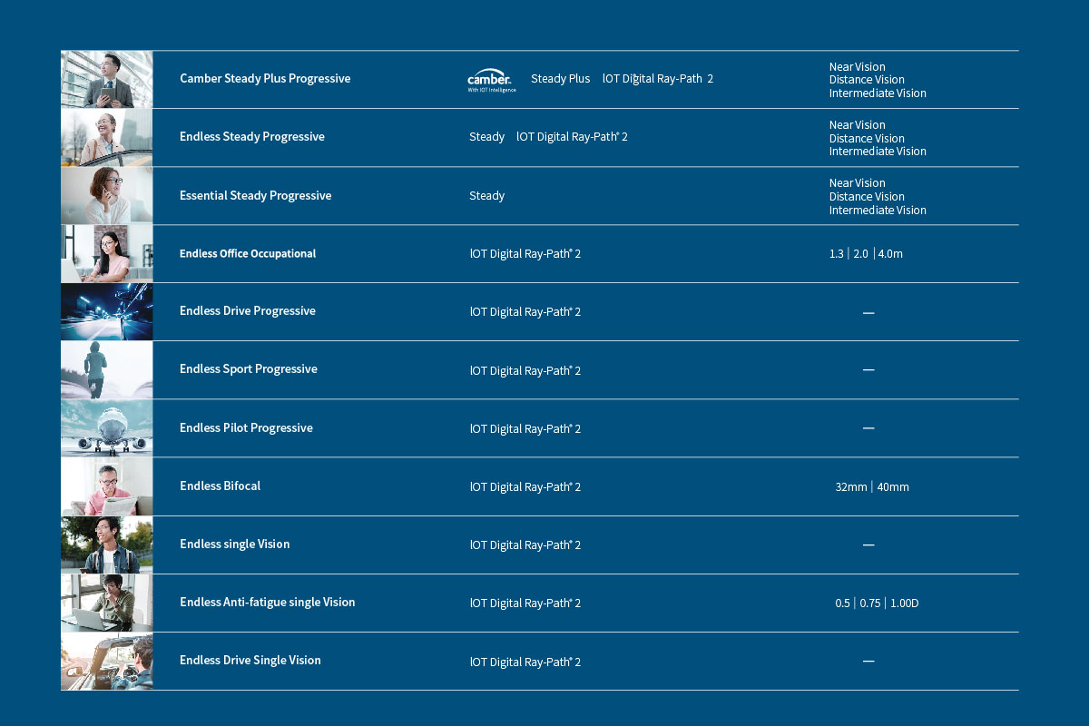The width and height of the screenshot is (1089, 726).
Task: Select the 'Endless Drive Progressive' product name
Action: pos(248,311)
